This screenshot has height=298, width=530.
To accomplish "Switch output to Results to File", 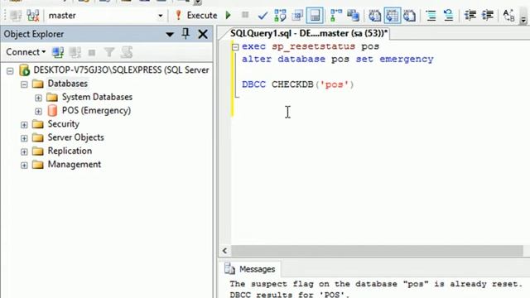I will (x=409, y=16).
